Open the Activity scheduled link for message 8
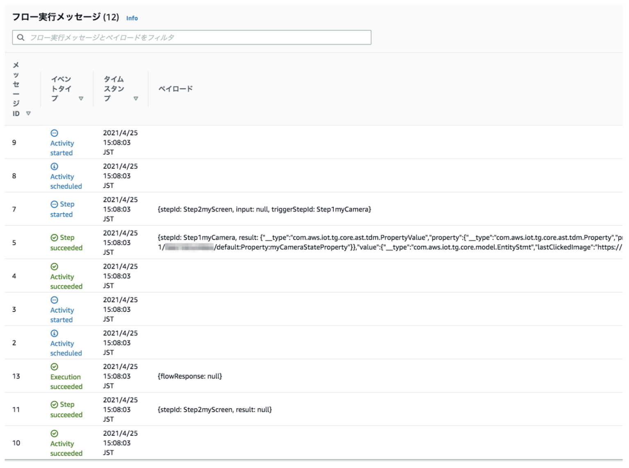Image resolution: width=629 pixels, height=468 pixels. (66, 181)
